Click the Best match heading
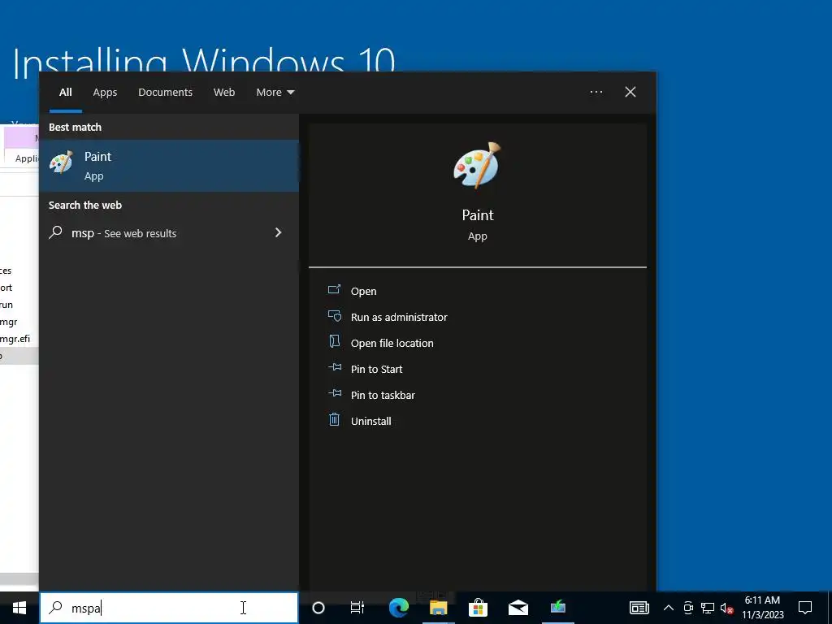The image size is (832, 624). click(x=75, y=128)
